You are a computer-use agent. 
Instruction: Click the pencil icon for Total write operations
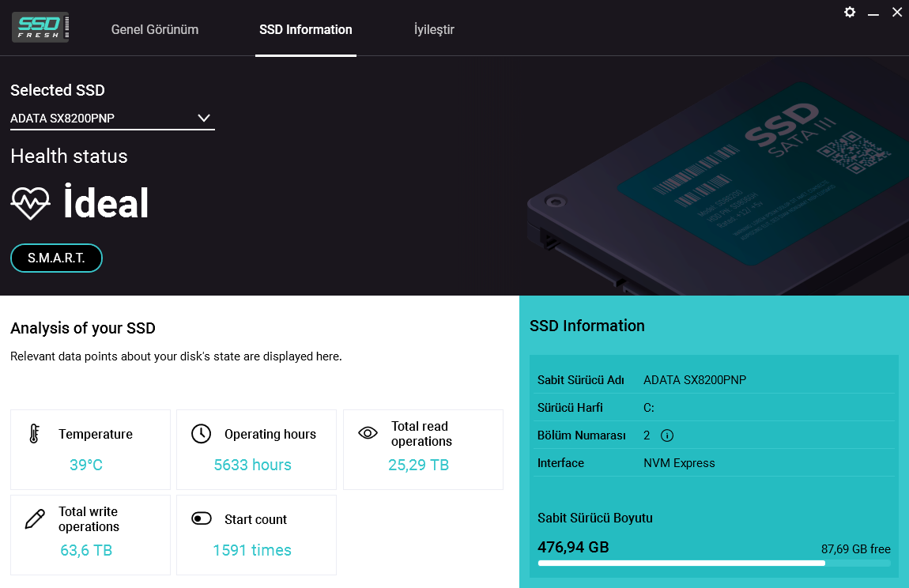(x=35, y=518)
